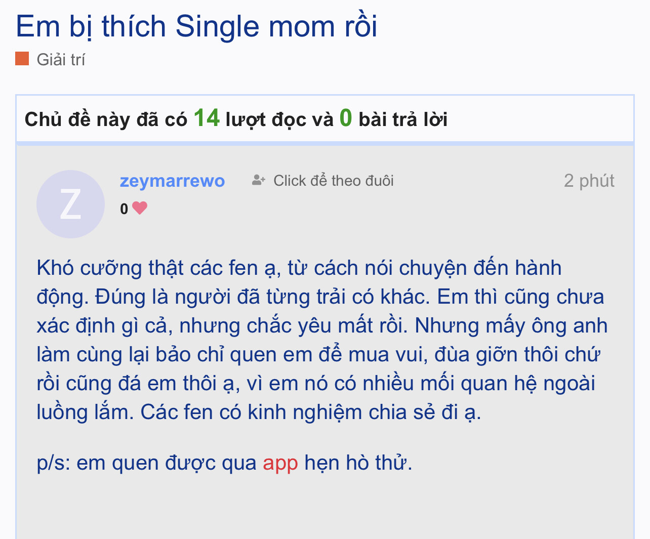Click the "2 phút" post timestamp

point(589,181)
